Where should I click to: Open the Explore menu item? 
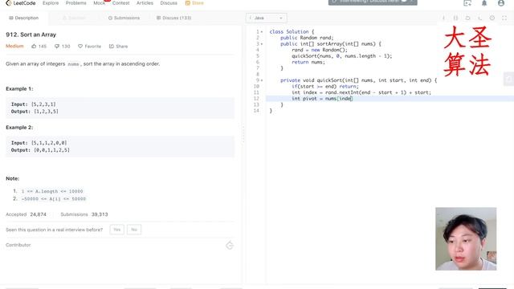click(51, 3)
